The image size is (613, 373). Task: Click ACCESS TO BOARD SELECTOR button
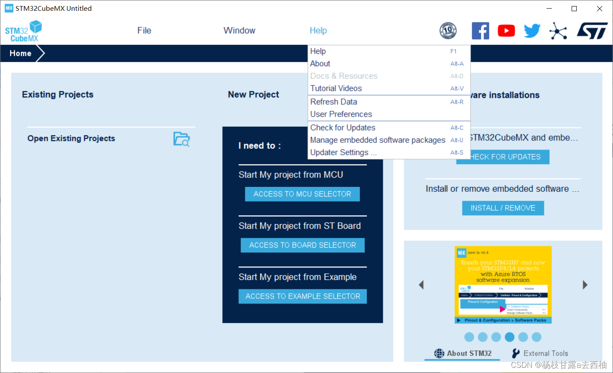tap(303, 245)
